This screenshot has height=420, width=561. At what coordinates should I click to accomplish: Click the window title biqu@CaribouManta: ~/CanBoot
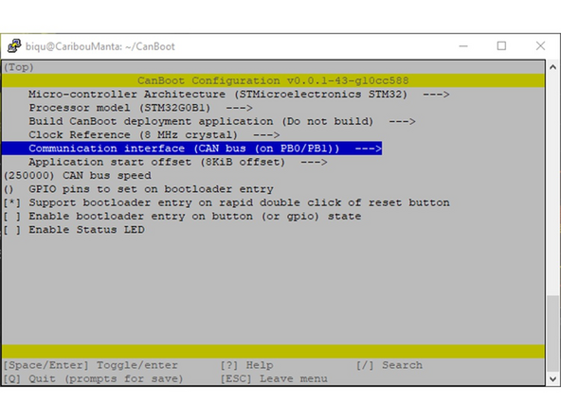tap(100, 46)
